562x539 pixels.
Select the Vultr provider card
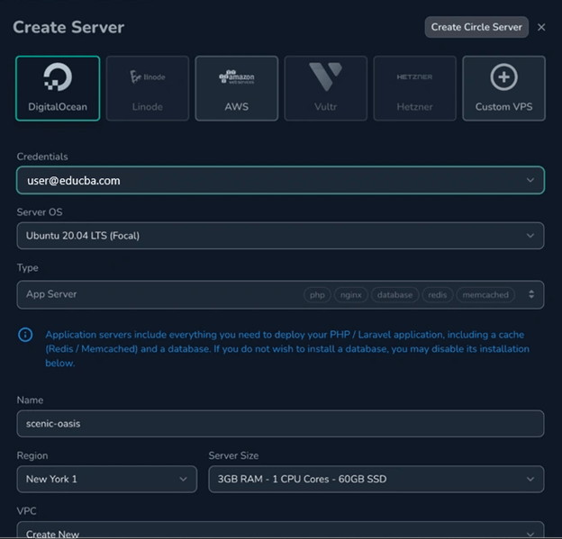pos(325,88)
